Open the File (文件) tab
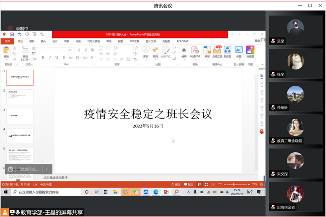 pyautogui.click(x=8, y=41)
